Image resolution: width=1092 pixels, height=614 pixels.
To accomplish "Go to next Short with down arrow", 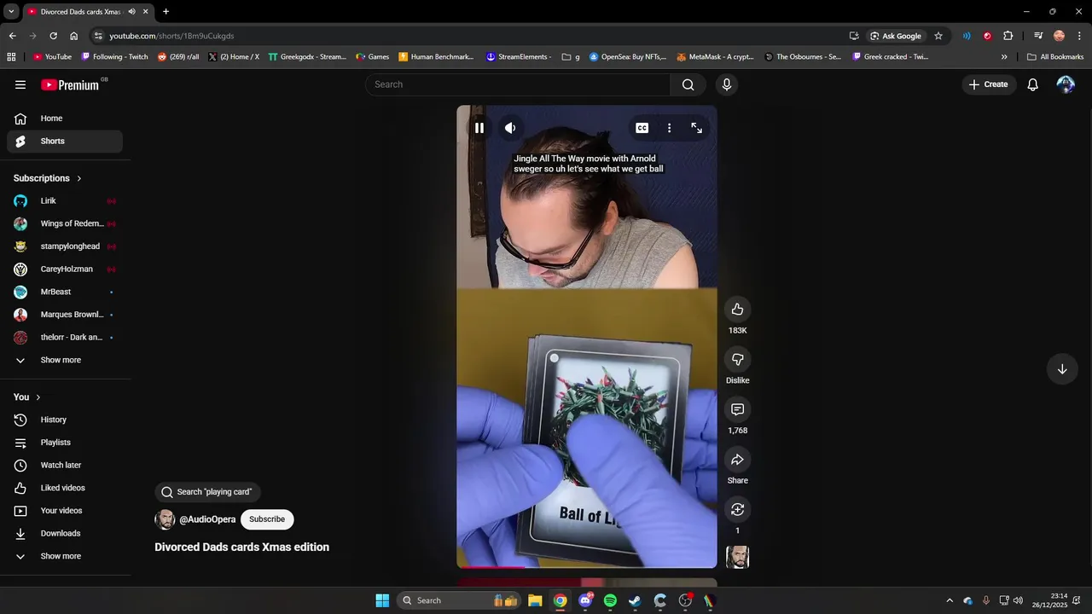I will click(x=1062, y=369).
